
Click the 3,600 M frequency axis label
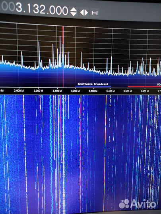point(145,91)
